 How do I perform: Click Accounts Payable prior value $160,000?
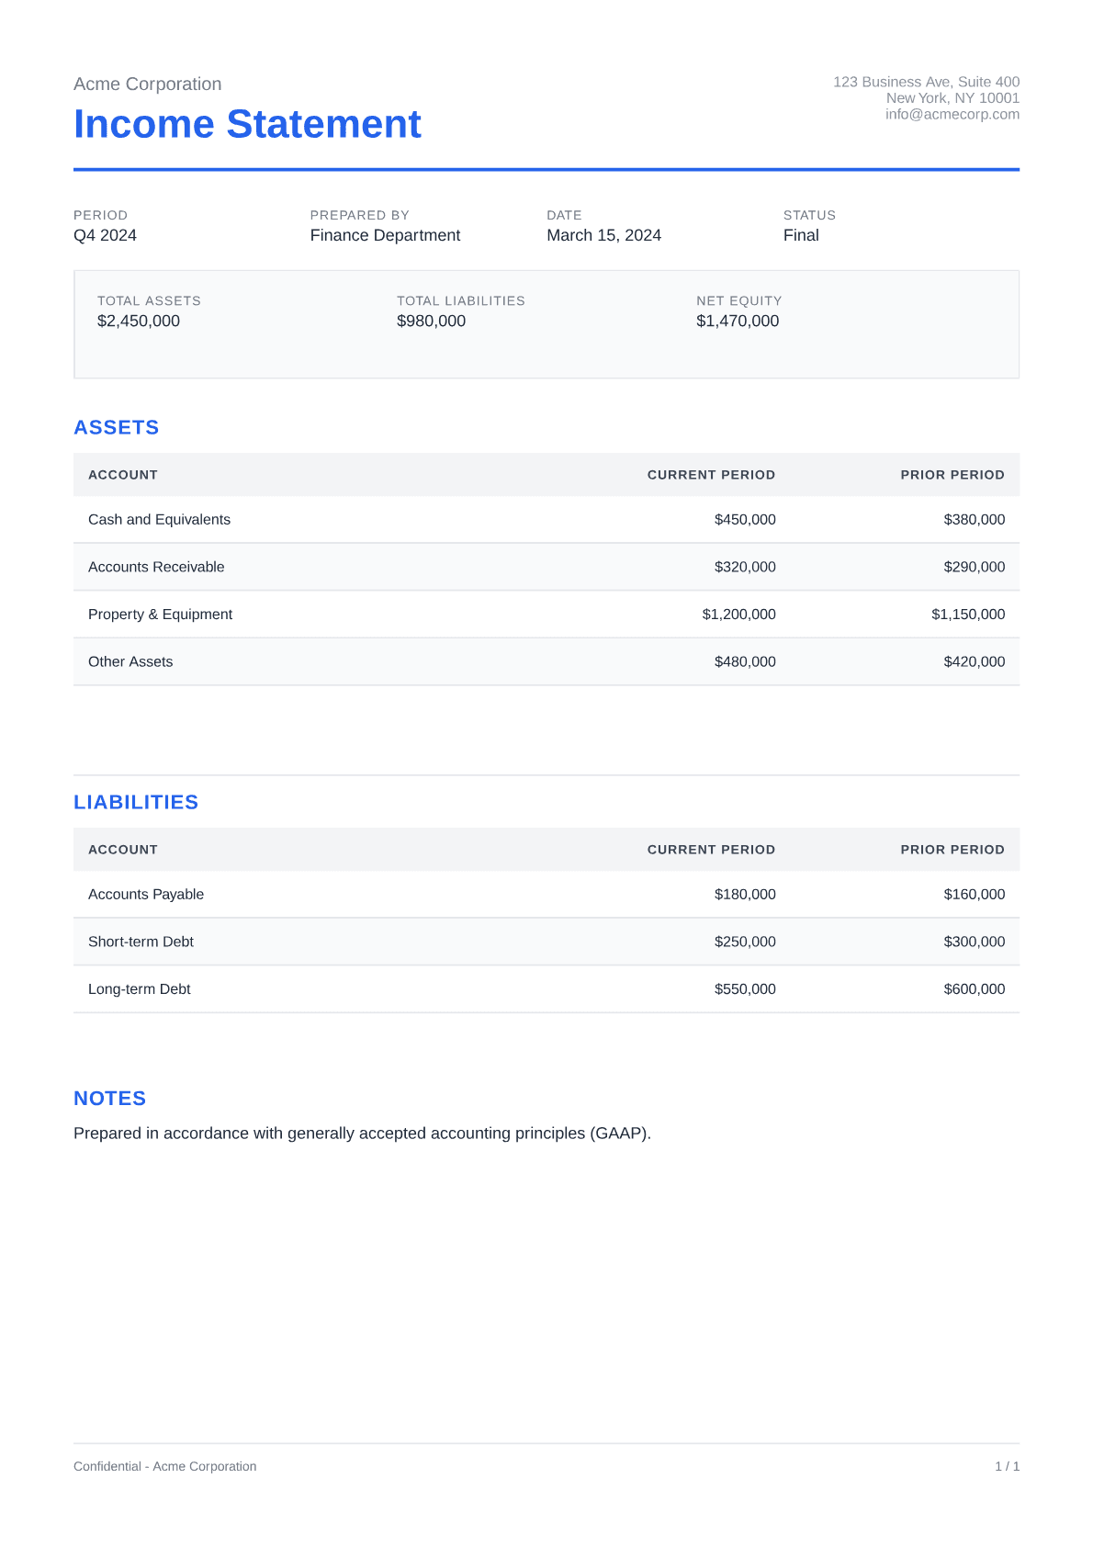[975, 894]
